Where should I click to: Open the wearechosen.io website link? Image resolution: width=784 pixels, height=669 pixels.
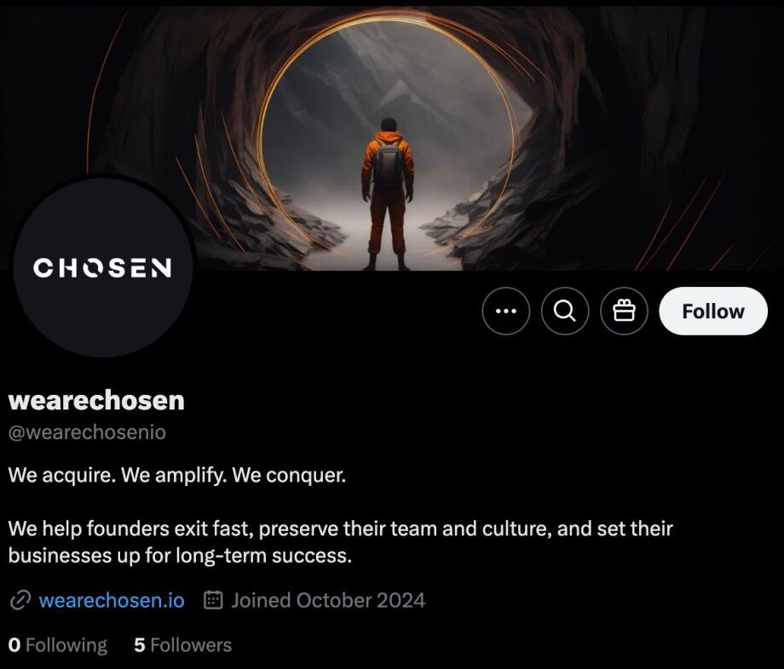click(x=112, y=600)
